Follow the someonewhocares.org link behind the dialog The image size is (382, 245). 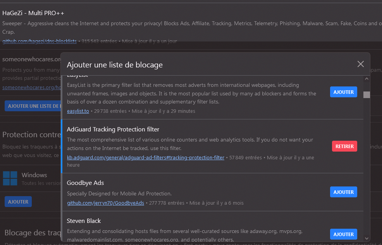[x=32, y=88]
